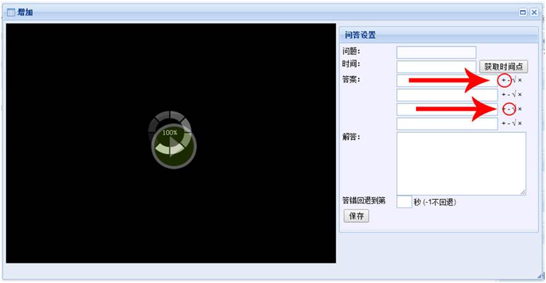
Task: Click into the 时间 time input field
Action: pos(436,66)
